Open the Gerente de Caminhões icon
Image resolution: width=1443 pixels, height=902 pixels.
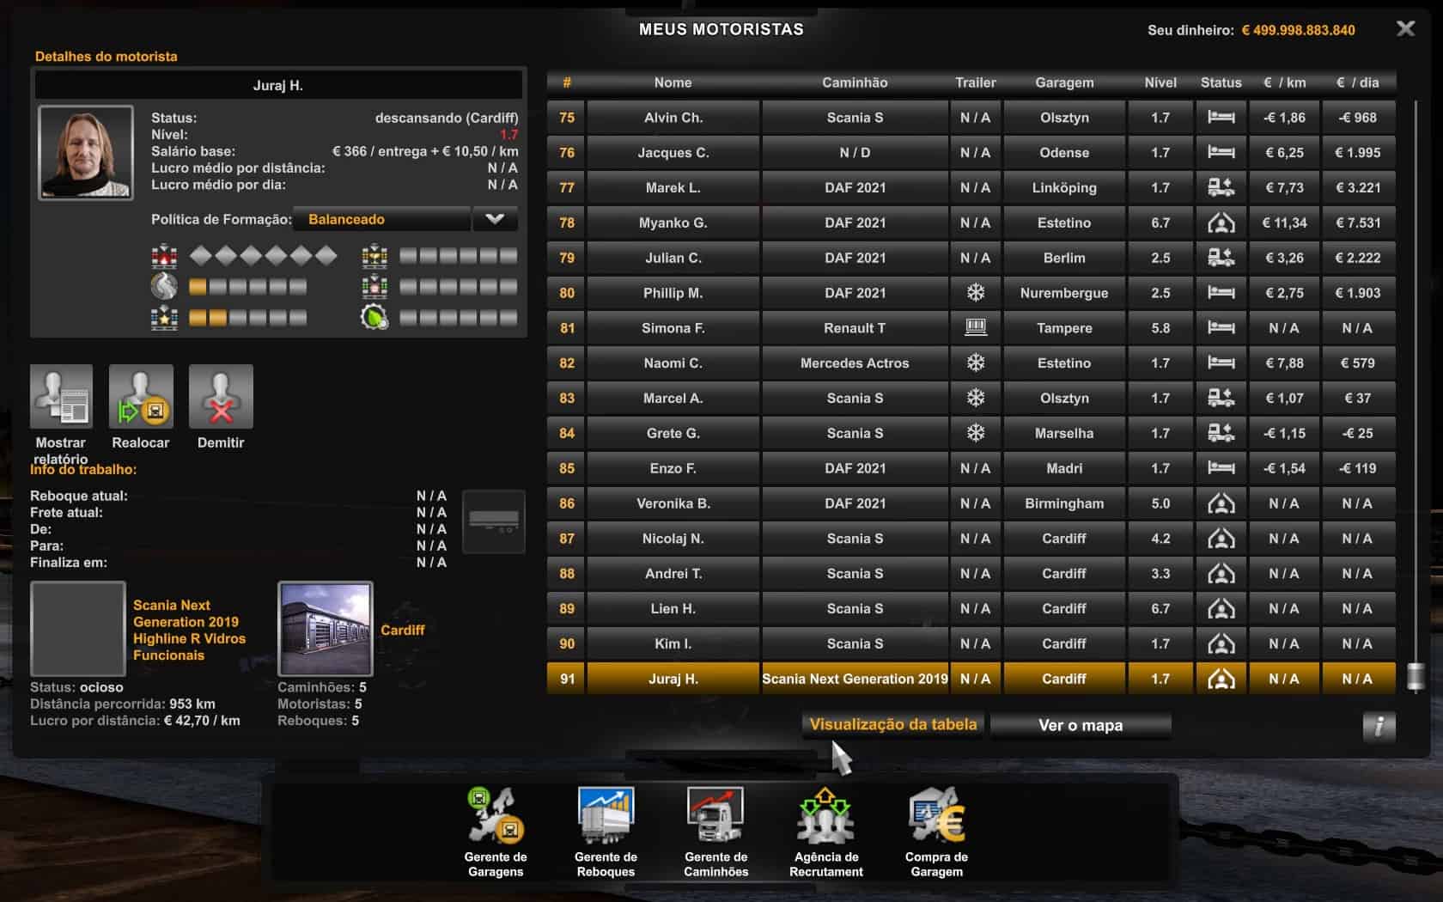pos(715,818)
